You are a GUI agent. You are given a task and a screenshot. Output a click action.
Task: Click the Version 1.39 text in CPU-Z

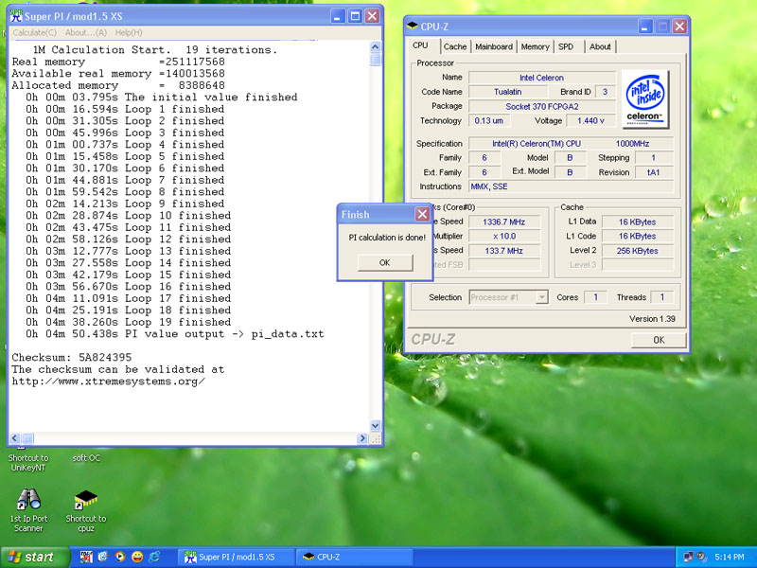(652, 319)
